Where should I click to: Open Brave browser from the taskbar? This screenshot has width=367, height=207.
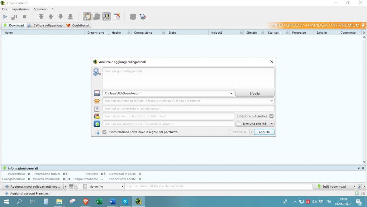[86, 202]
